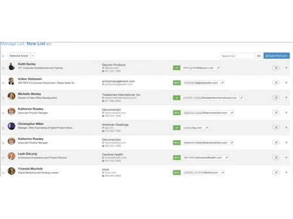This screenshot has height=219, width=293.
Task: Check the box for Leah DeLong
Action: 3,158
